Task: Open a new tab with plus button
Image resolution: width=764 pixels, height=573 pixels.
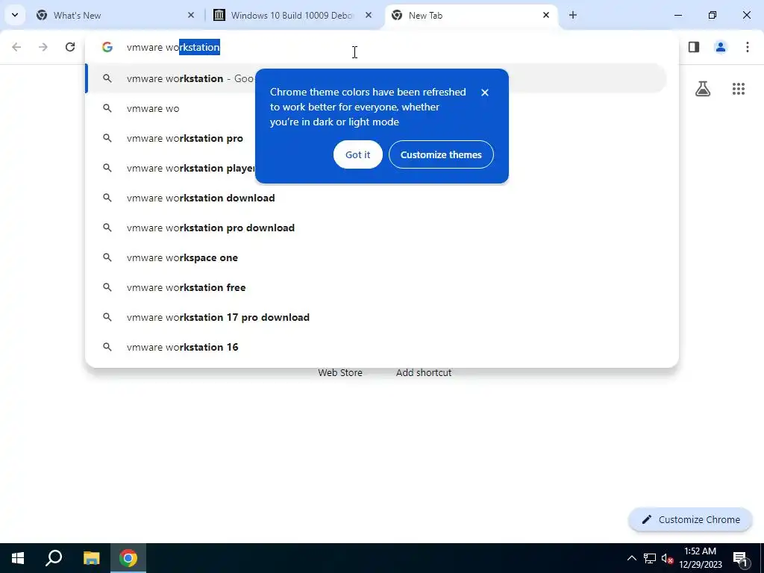Action: (x=572, y=15)
